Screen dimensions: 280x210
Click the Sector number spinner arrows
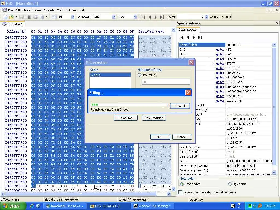pos(207,17)
